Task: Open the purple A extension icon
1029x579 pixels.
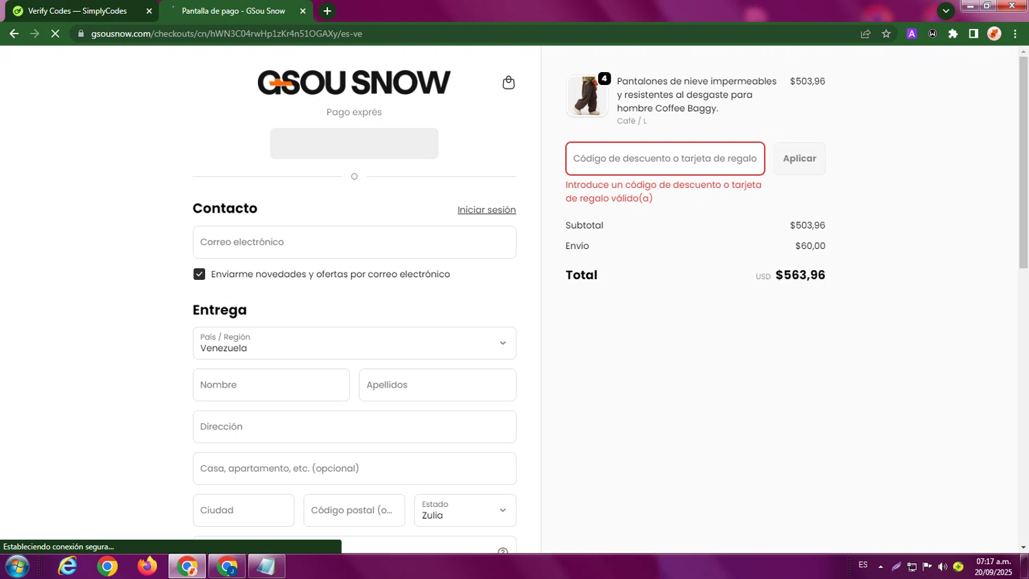Action: tap(912, 34)
